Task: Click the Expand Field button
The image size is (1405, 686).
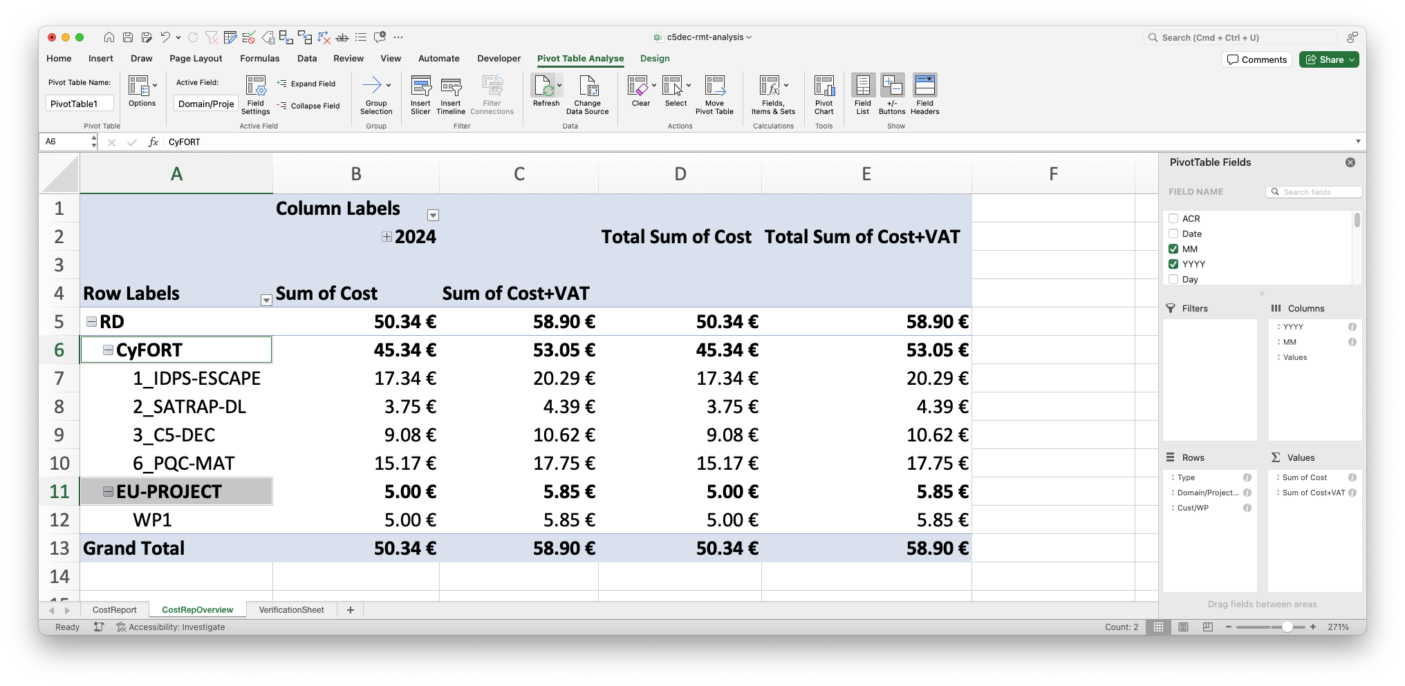Action: coord(308,84)
